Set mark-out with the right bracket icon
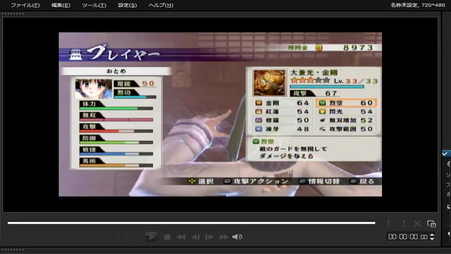This screenshot has width=451, height=254. tap(404, 223)
